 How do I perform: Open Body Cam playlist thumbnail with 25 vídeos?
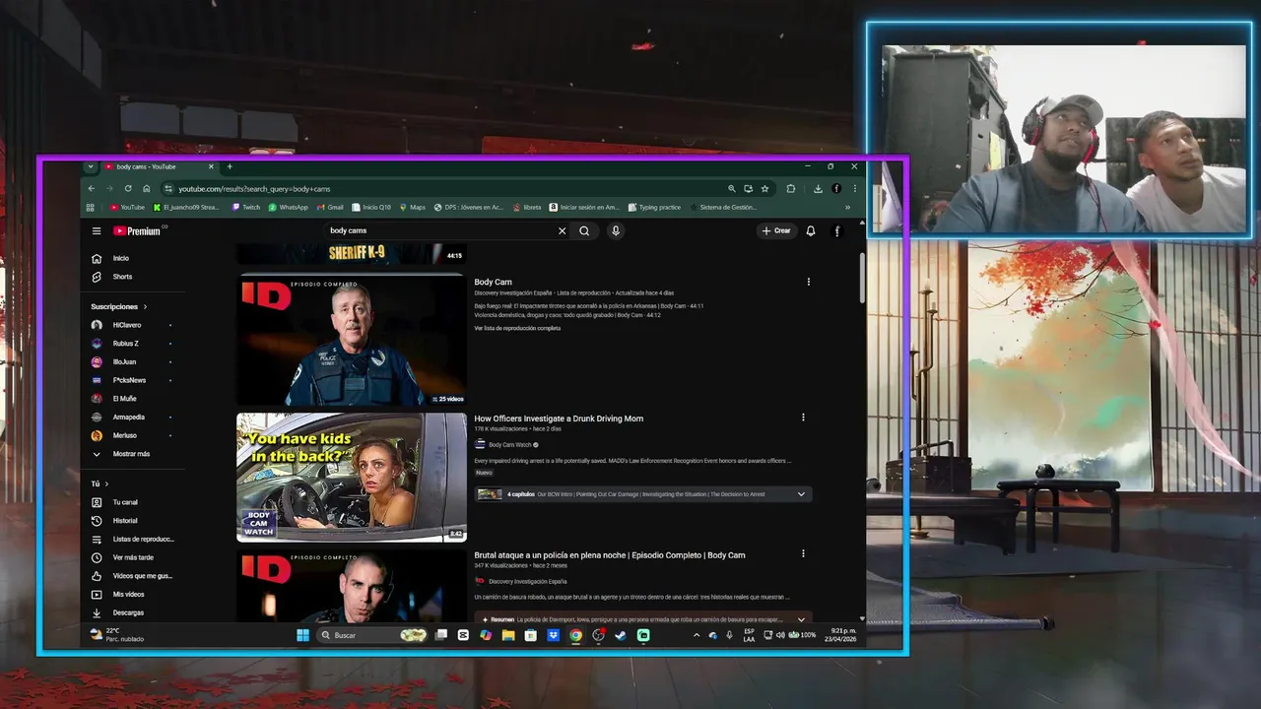point(352,341)
